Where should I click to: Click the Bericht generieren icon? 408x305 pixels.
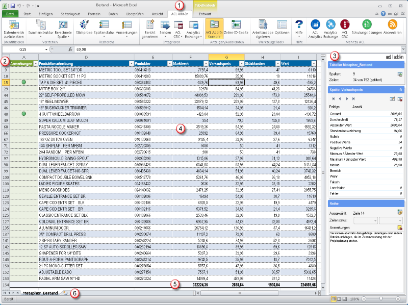point(150,24)
